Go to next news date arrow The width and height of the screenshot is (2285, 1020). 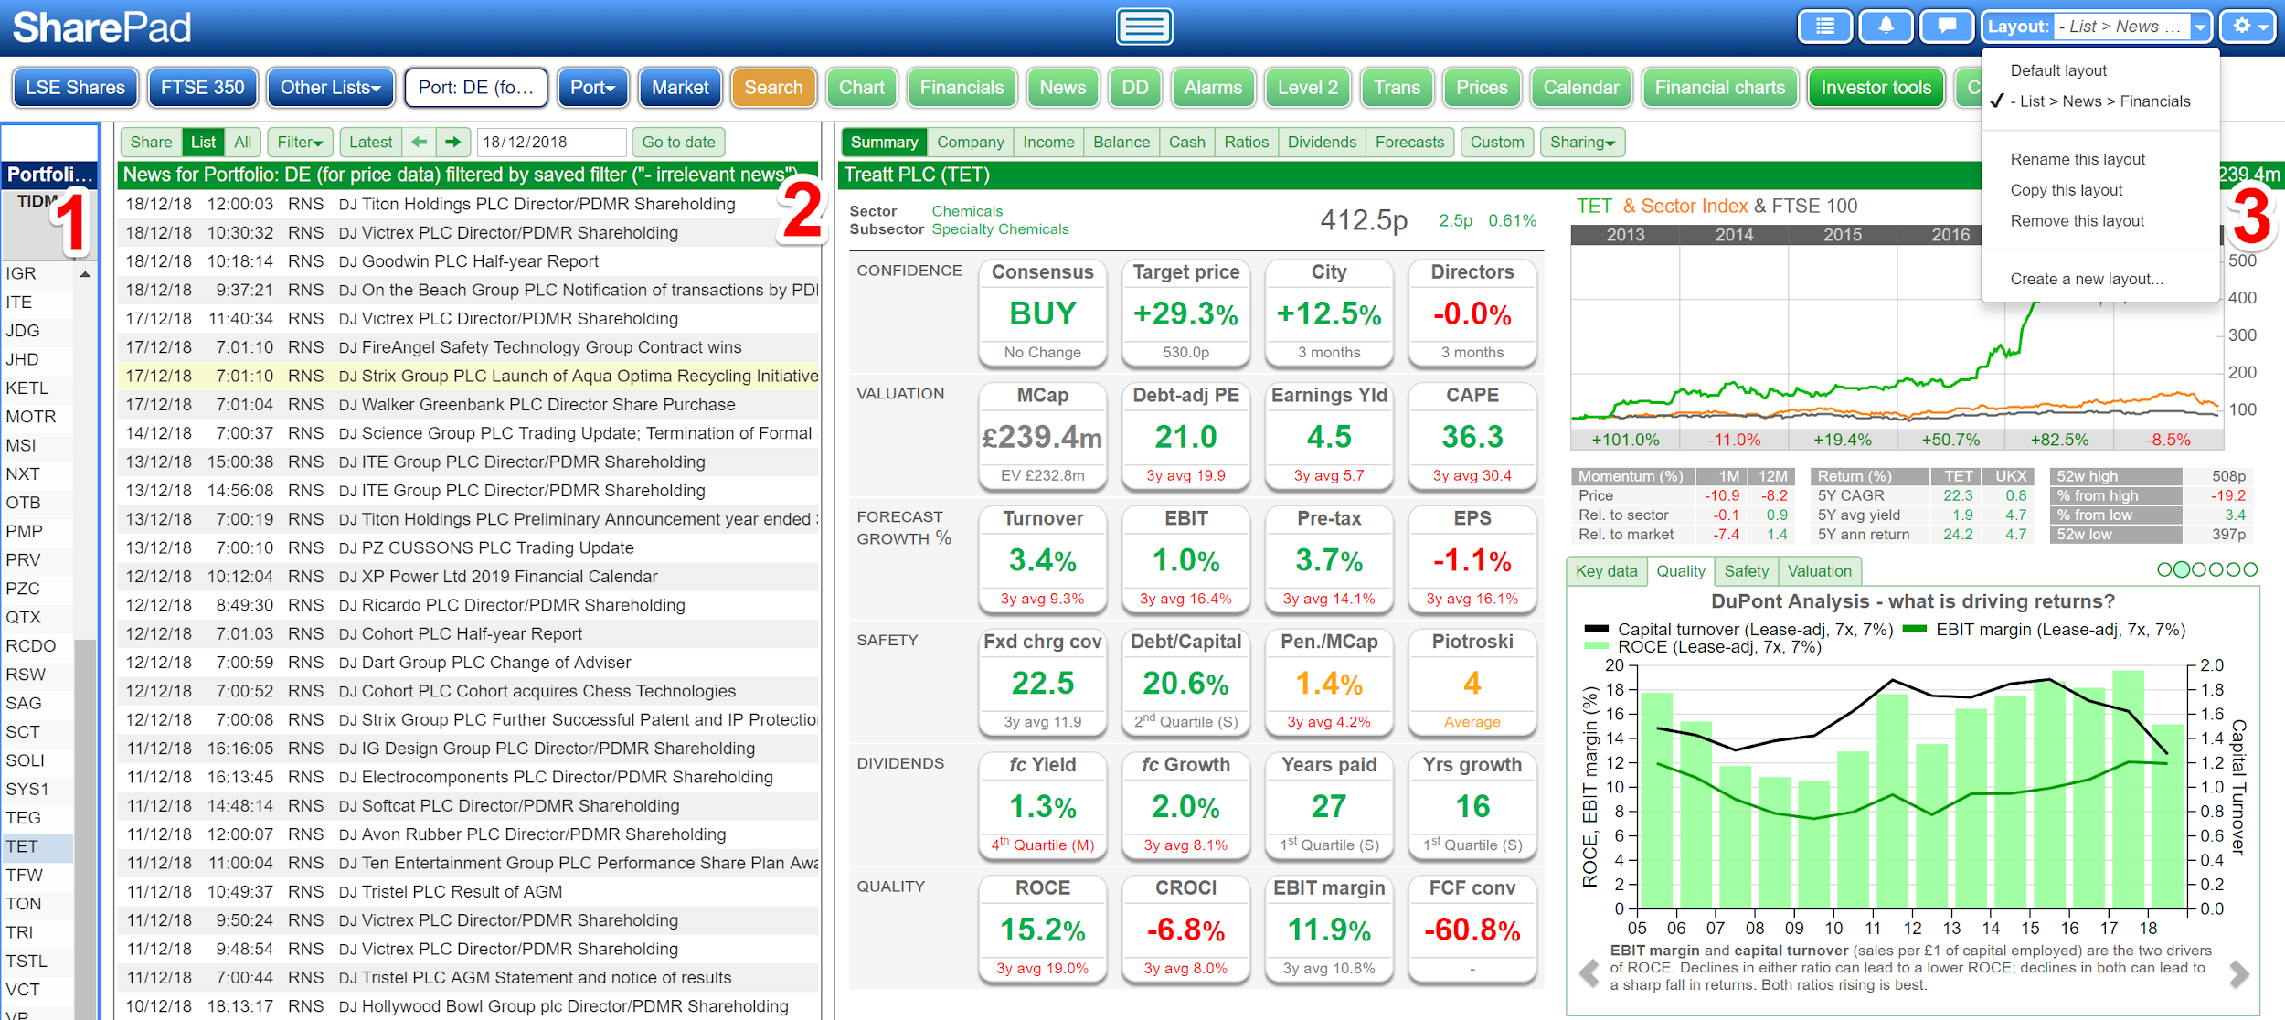tap(453, 142)
